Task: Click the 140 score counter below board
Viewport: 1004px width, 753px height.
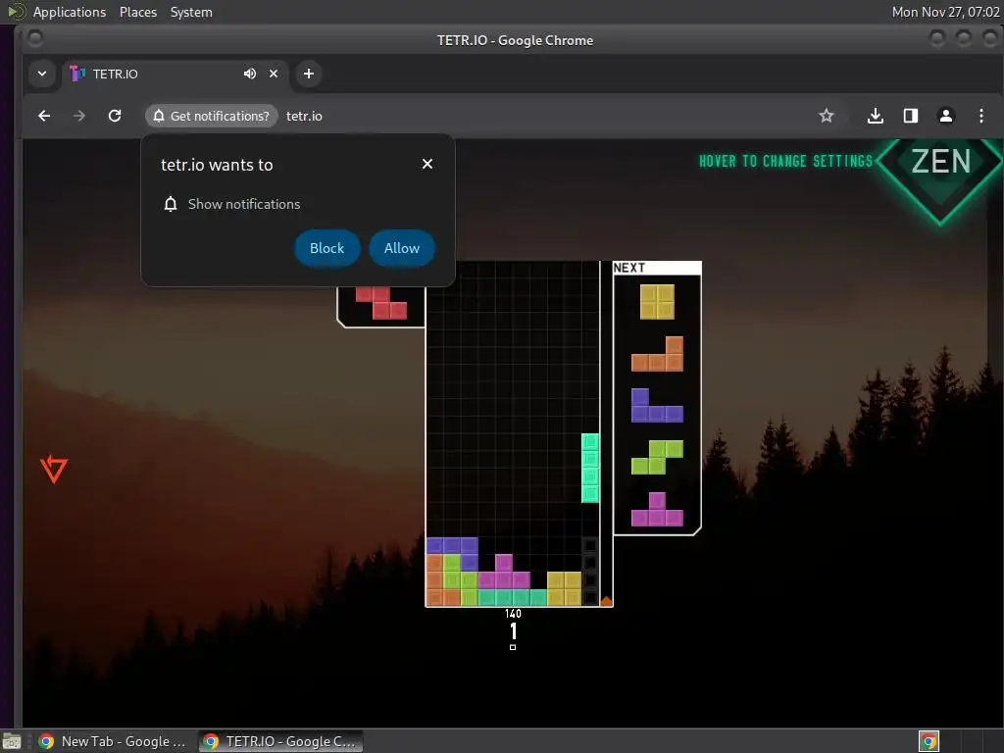Action: tap(513, 614)
